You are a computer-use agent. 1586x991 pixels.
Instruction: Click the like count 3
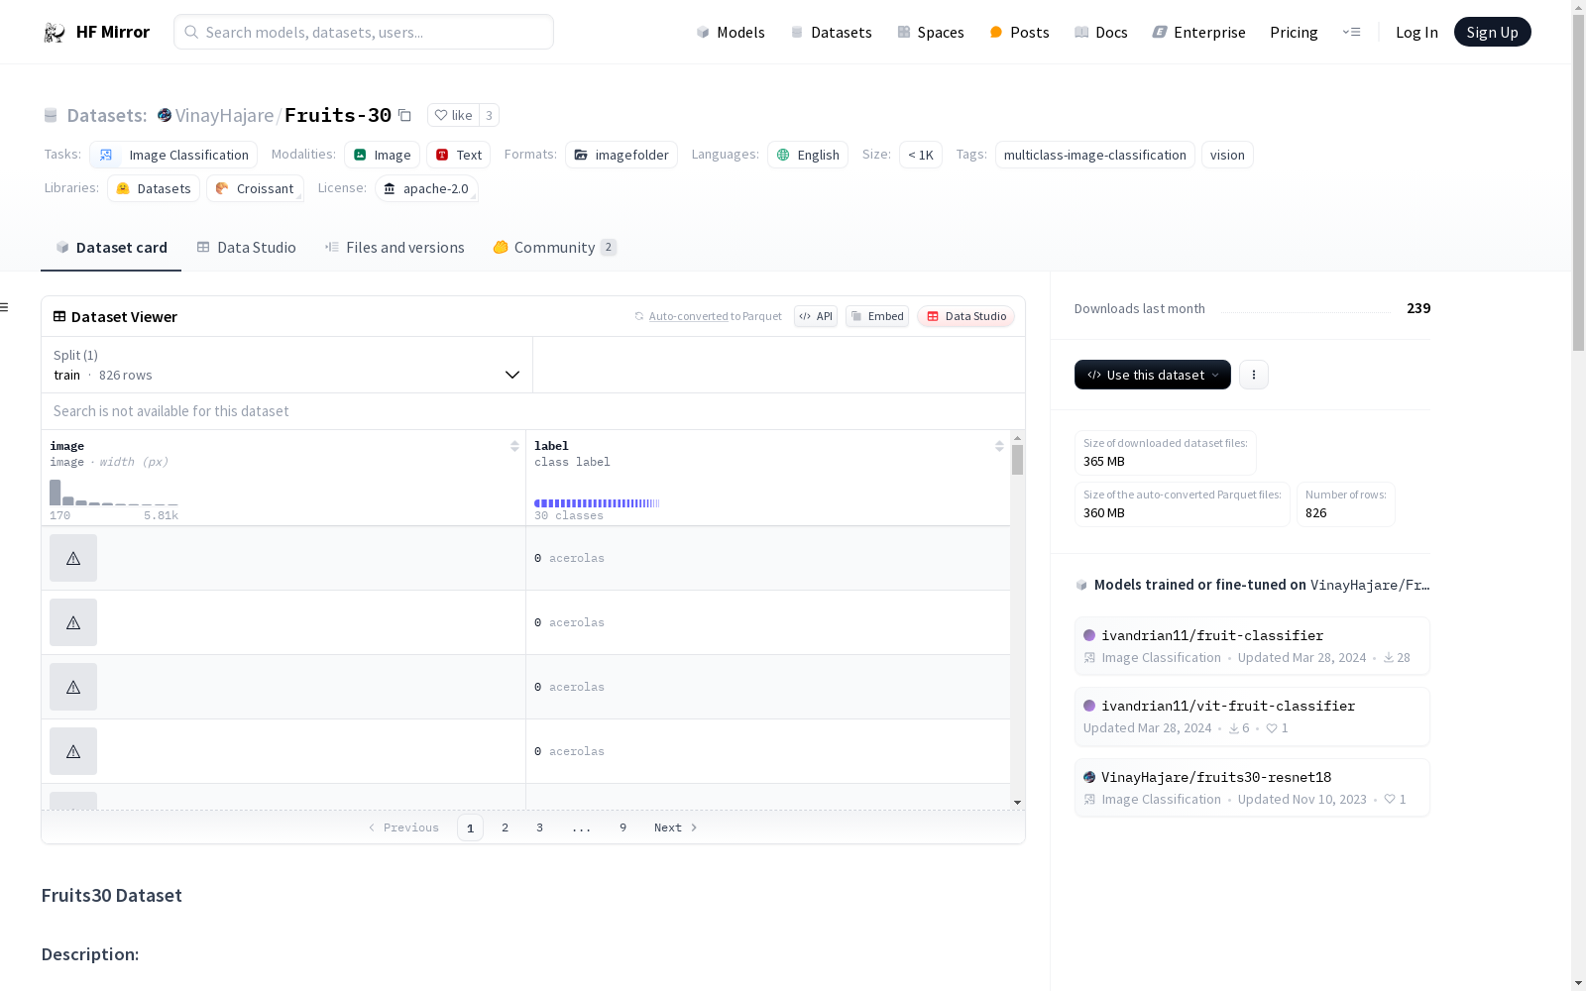489,115
